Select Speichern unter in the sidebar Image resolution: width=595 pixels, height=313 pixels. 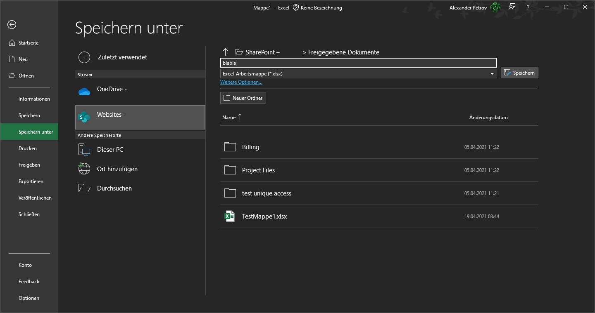tap(29, 132)
